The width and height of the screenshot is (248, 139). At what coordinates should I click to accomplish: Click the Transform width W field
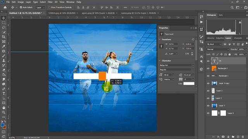tap(173, 44)
